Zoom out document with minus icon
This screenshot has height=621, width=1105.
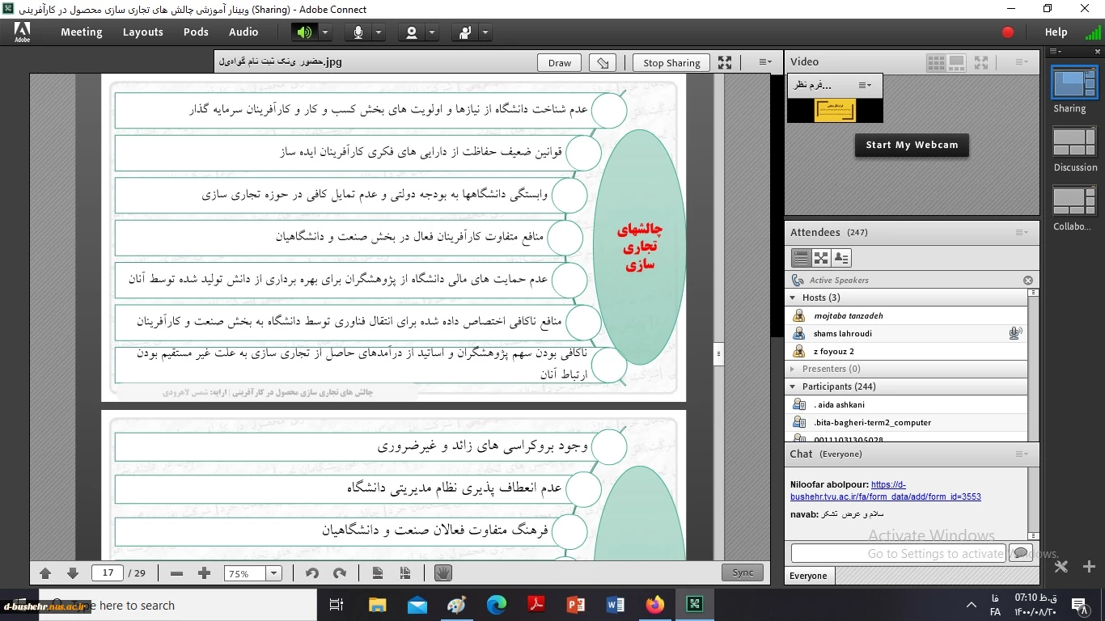tap(177, 573)
